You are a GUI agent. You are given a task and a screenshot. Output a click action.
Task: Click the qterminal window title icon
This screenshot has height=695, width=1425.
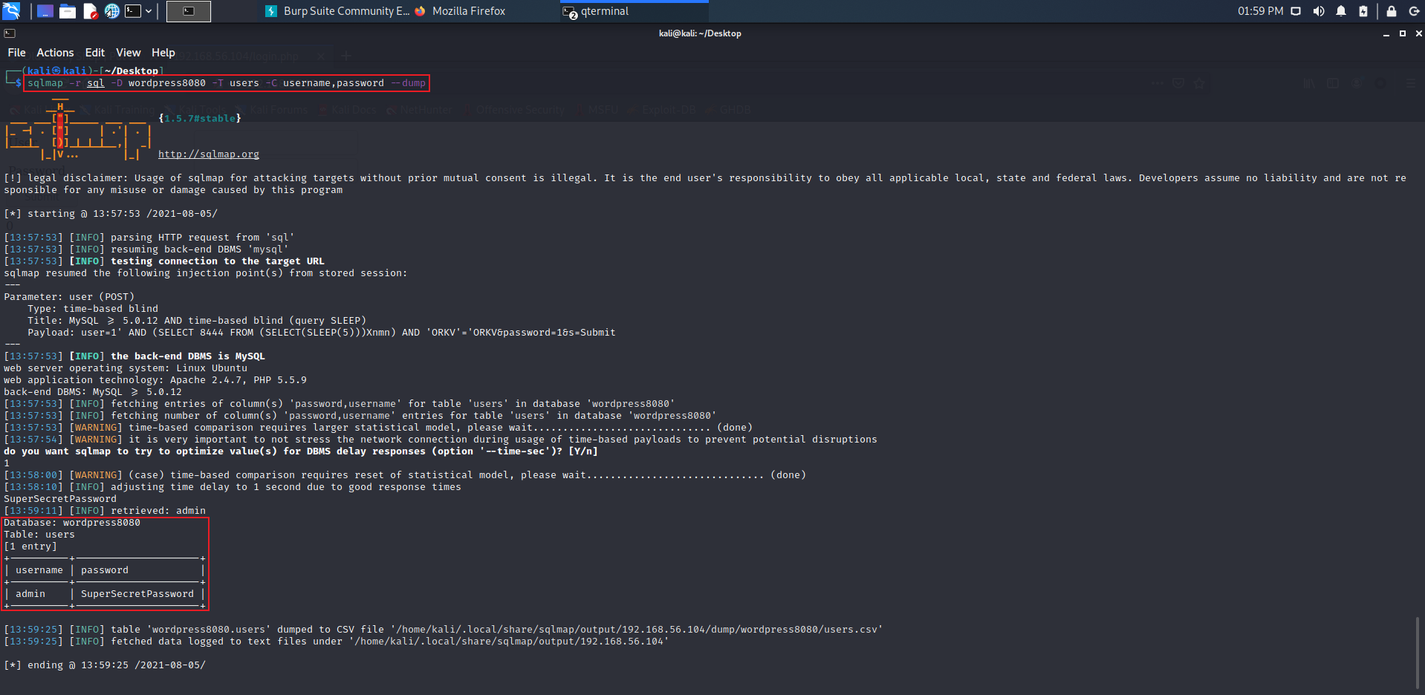(10, 33)
